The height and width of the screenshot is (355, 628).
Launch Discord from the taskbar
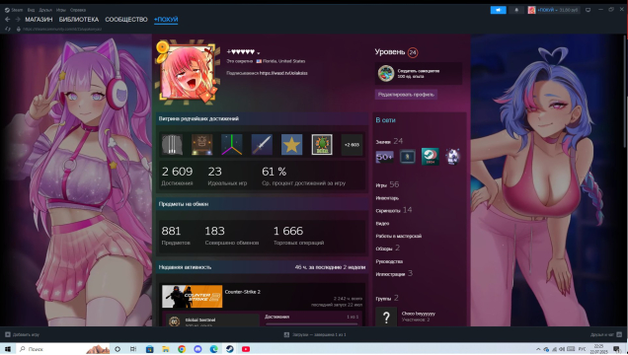tap(197, 349)
